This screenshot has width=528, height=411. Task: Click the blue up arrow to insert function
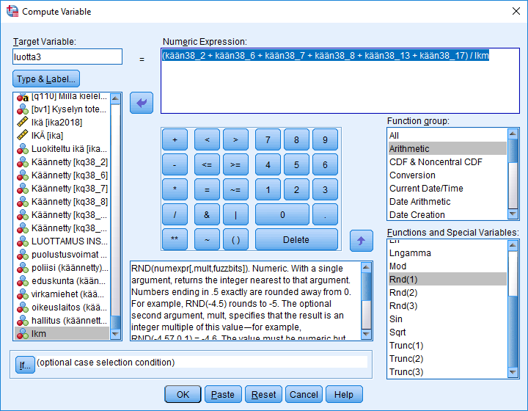(360, 239)
